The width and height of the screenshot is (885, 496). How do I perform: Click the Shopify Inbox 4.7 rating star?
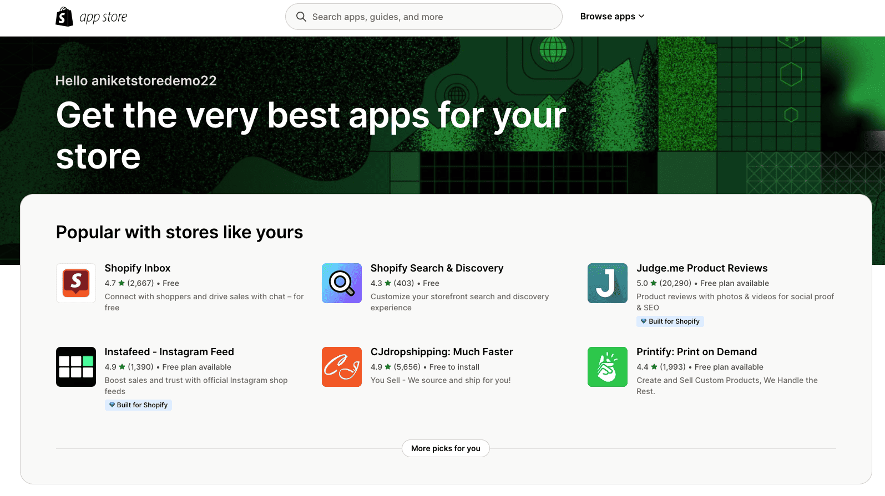pos(122,283)
